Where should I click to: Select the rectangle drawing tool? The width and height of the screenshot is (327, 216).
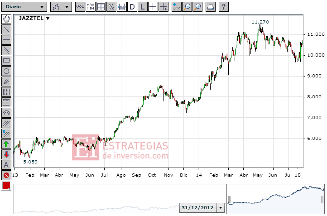coord(6,61)
